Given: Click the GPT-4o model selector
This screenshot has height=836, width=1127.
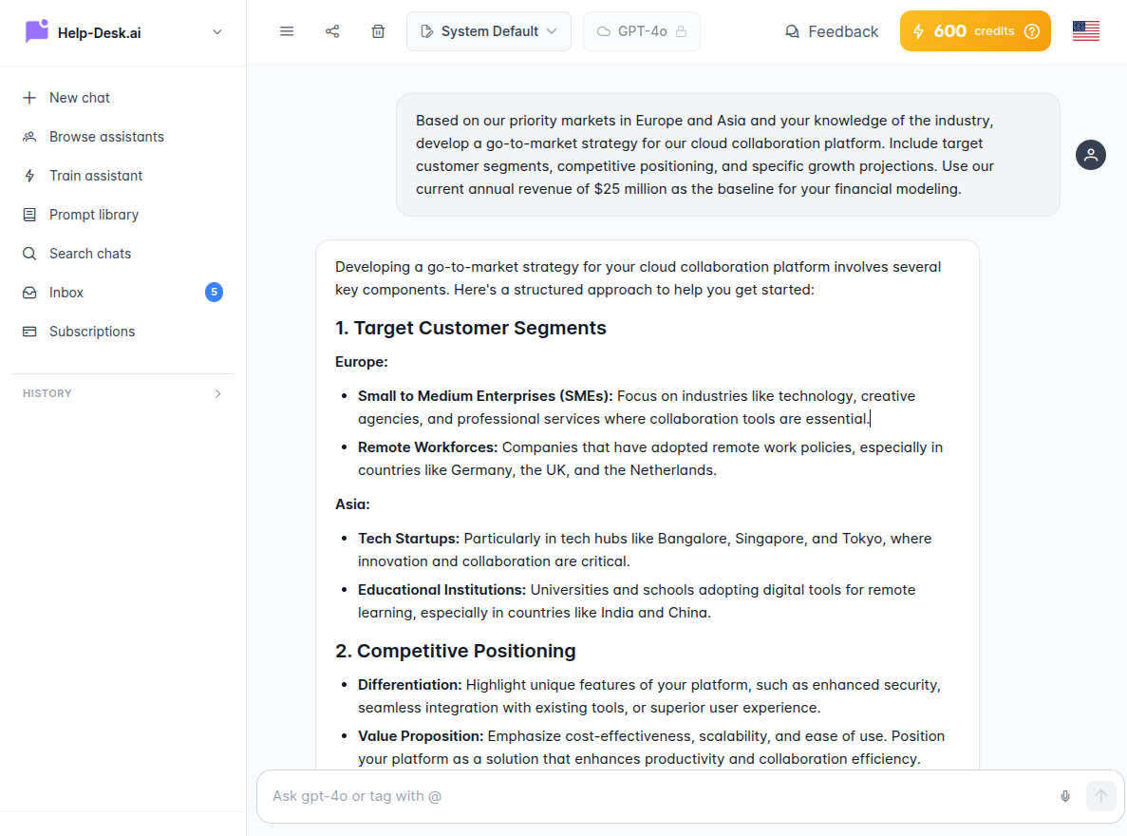Looking at the screenshot, I should (x=642, y=30).
